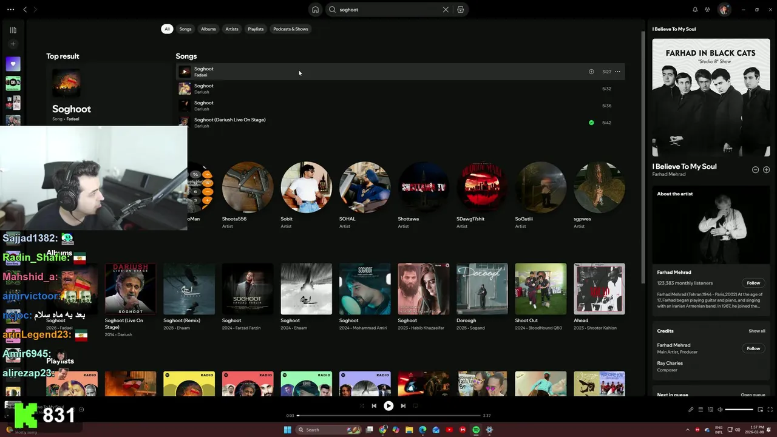Open Shottawa artist page
Screen dimensions: 777x437
coord(423,195)
